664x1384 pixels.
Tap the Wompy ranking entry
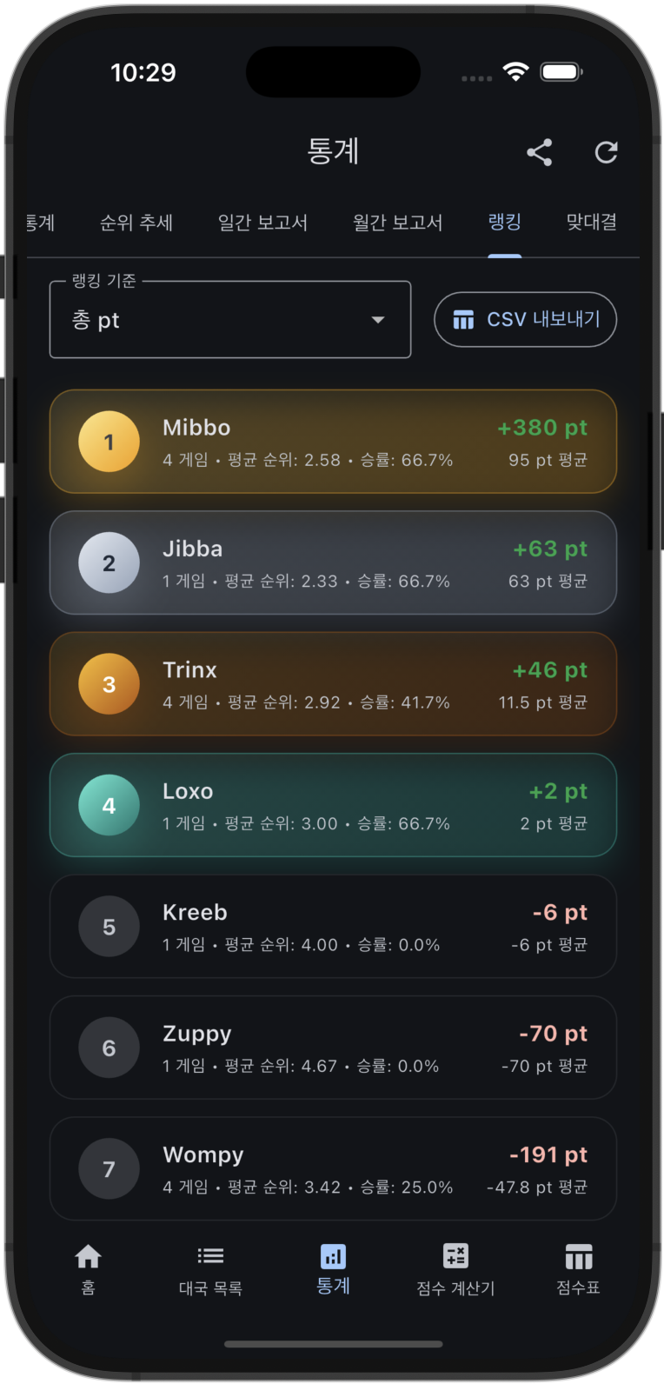tap(333, 1168)
